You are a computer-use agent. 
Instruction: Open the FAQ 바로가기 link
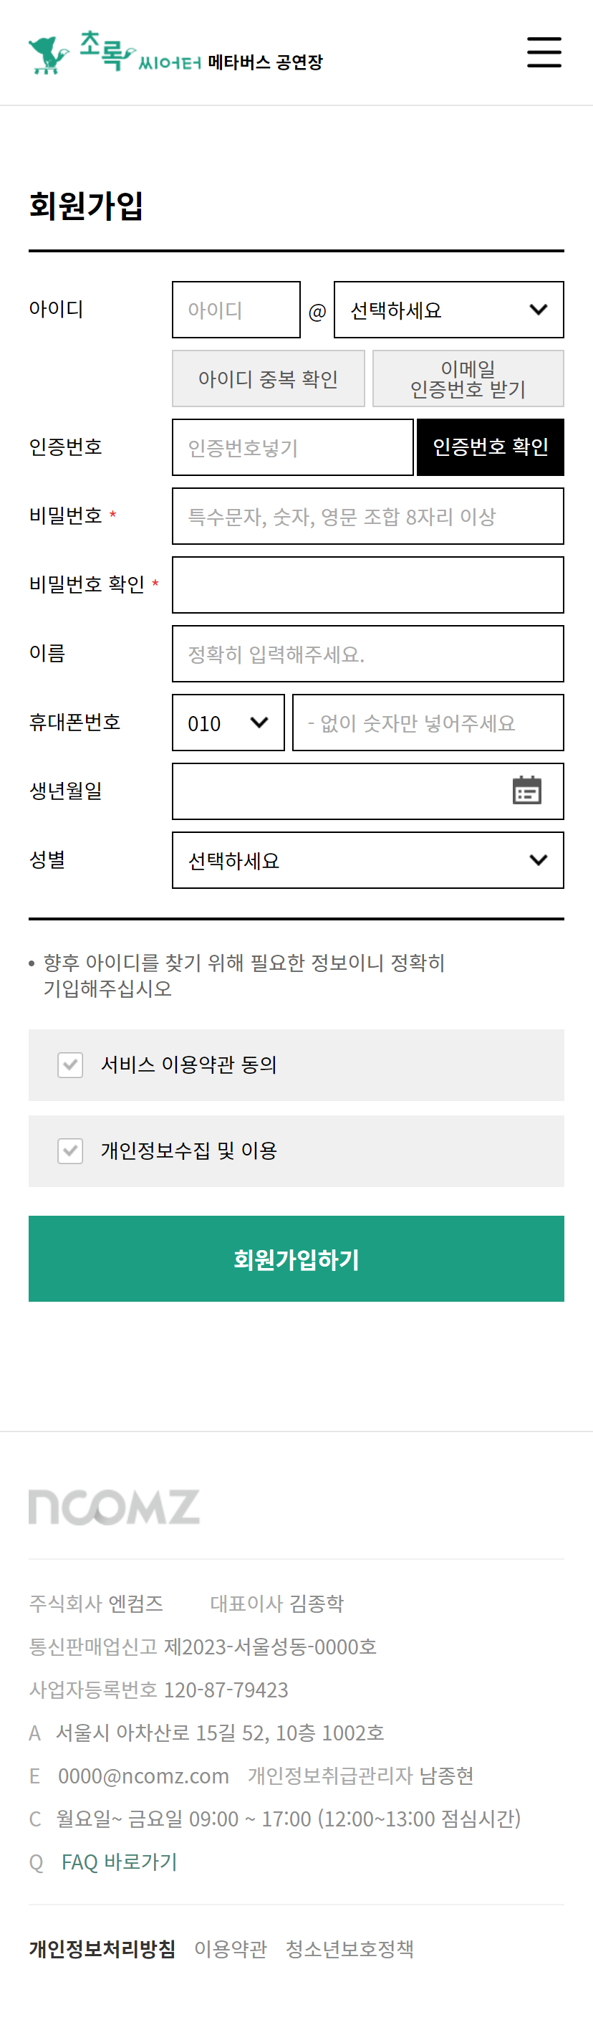click(119, 1861)
